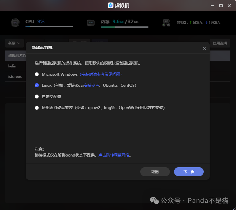
Task: Click the CPU 9% value
Action: click(x=41, y=22)
